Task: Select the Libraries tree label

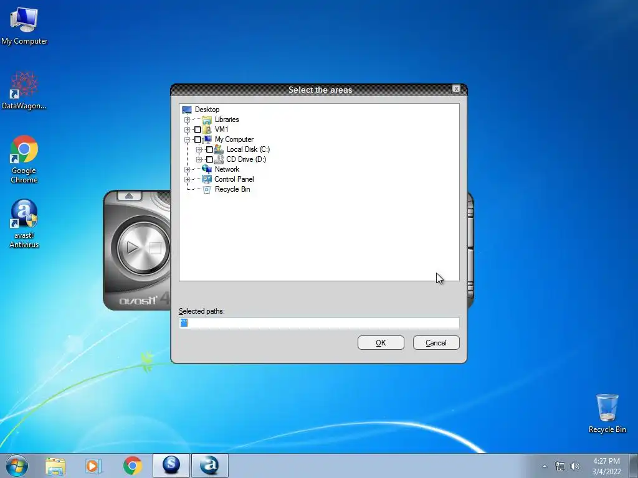Action: [x=227, y=119]
